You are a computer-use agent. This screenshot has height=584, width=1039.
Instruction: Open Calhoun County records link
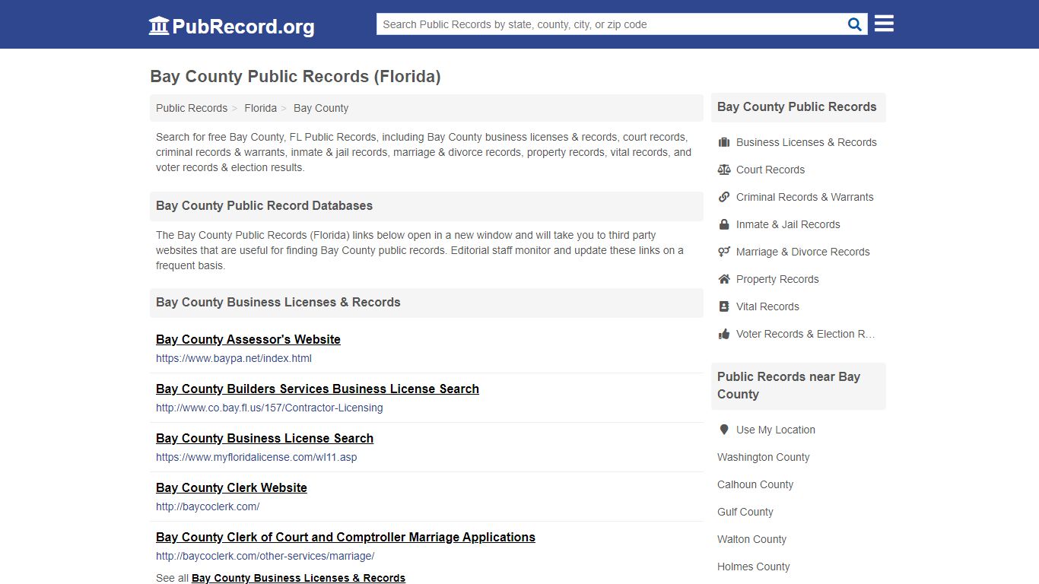coord(755,484)
